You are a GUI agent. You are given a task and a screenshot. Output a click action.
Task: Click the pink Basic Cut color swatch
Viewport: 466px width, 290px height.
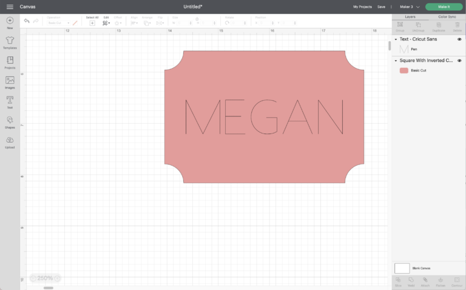click(404, 70)
